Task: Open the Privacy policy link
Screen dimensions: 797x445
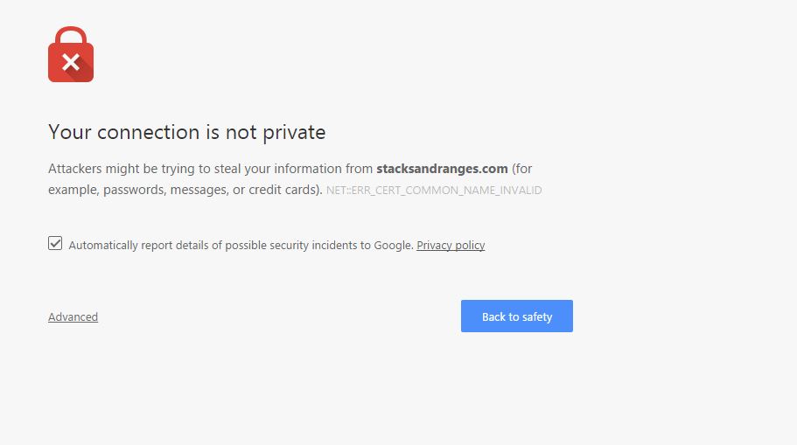Action: pyautogui.click(x=451, y=246)
